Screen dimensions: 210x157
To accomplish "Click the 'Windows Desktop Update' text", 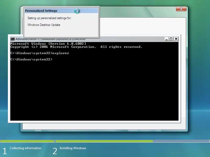I will pos(44,25).
